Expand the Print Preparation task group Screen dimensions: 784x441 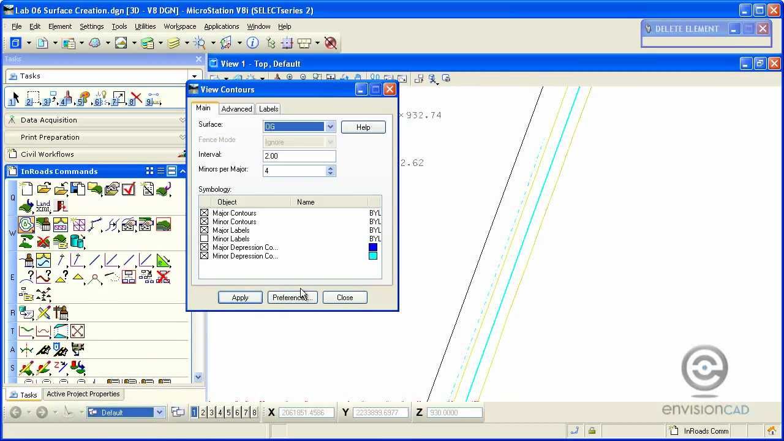click(x=96, y=137)
